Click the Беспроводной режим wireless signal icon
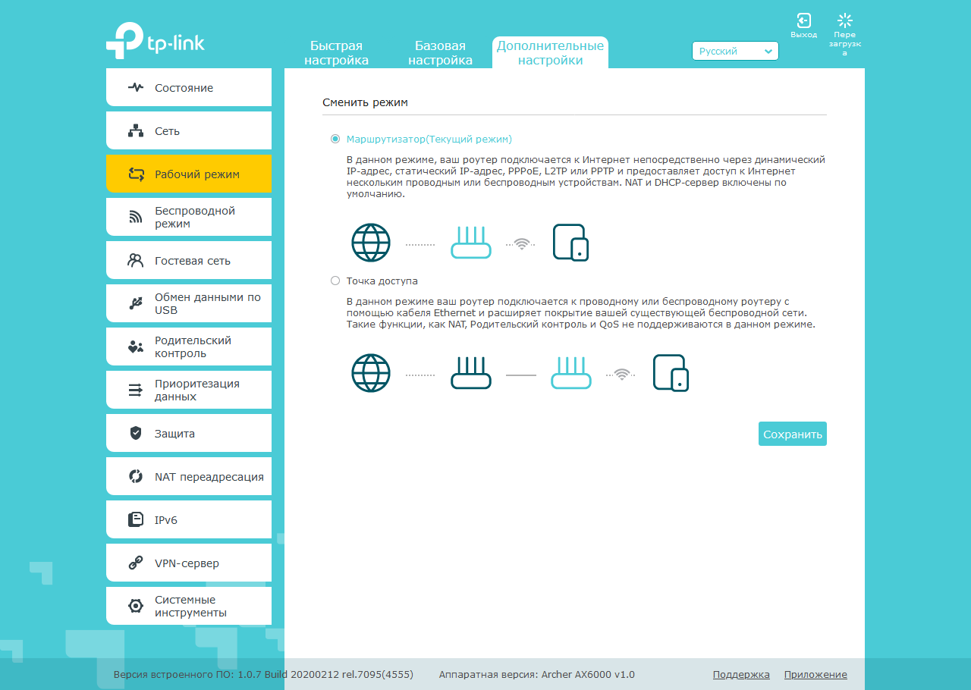971x690 pixels. click(x=136, y=217)
